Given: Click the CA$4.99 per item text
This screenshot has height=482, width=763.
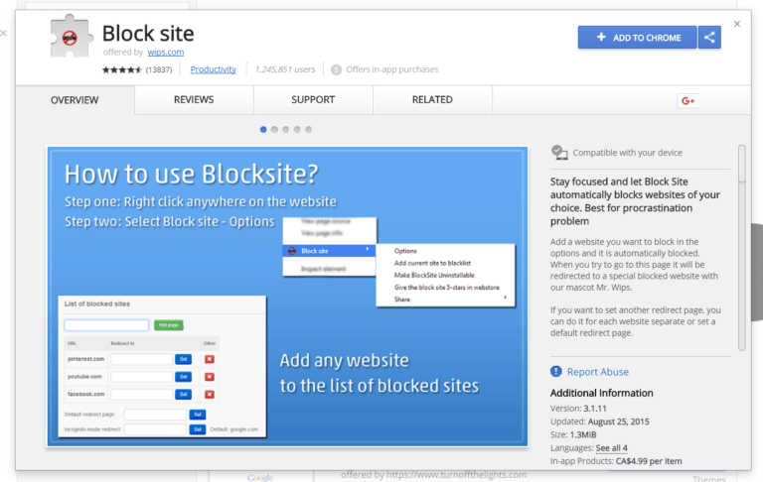Looking at the screenshot, I should pos(649,461).
